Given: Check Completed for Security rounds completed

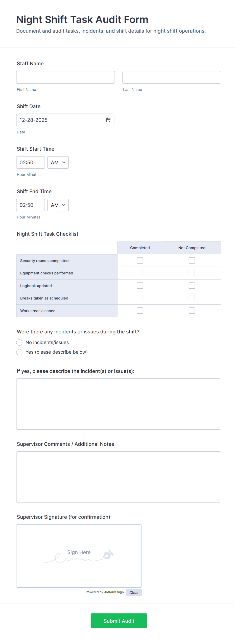Looking at the screenshot, I should [140, 261].
